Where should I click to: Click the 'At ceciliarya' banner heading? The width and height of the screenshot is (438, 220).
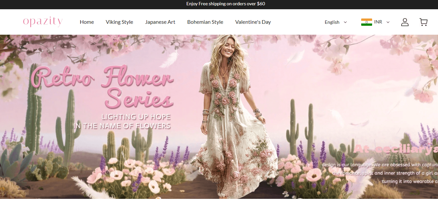(x=396, y=149)
